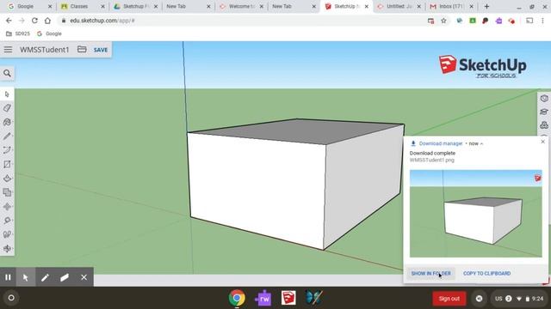Image resolution: width=551 pixels, height=309 pixels.
Task: Select the Push/Pull tool
Action: 7,178
